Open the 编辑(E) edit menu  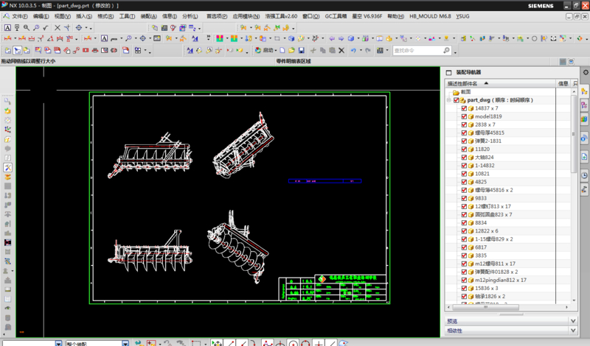[x=41, y=16]
